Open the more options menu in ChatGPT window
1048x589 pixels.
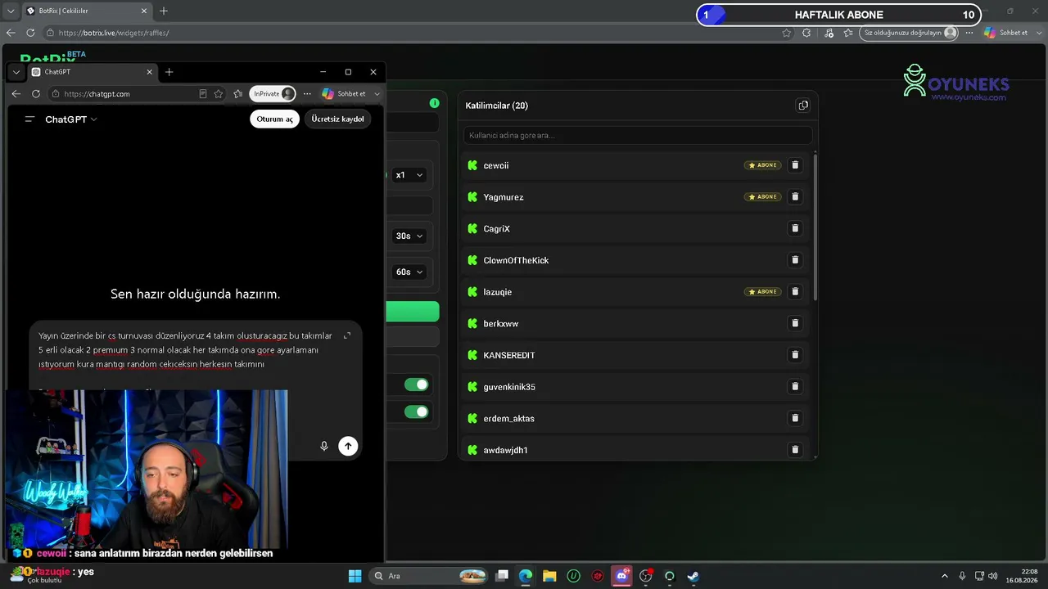click(x=307, y=94)
